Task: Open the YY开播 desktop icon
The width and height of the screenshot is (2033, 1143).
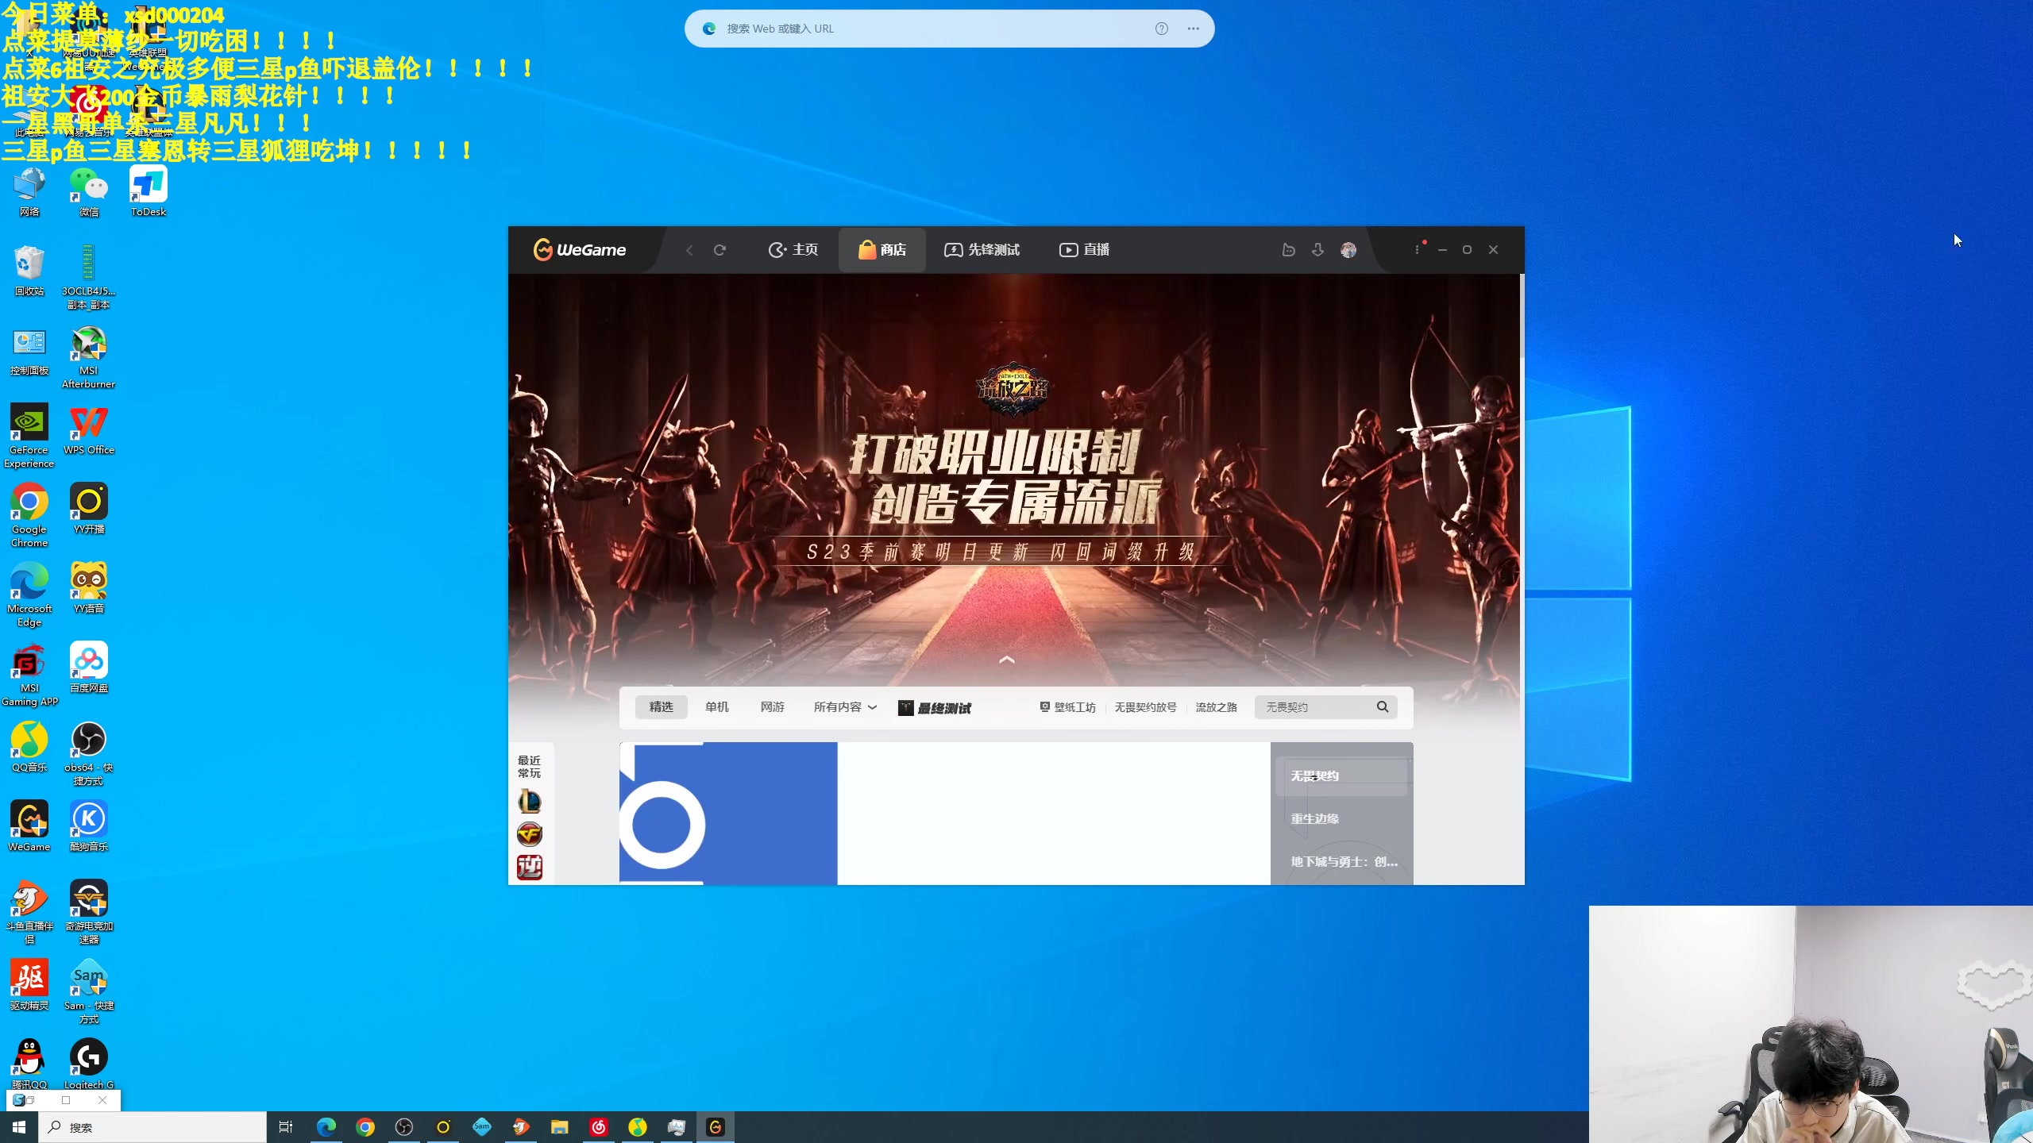Action: pos(89,510)
